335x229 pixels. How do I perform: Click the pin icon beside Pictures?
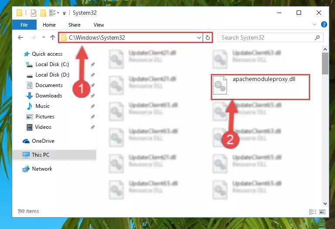pyautogui.click(x=92, y=117)
